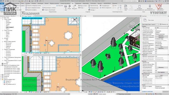Toggle Обрезать аннотации checkbox
The height and width of the screenshot is (95, 169).
156,66
